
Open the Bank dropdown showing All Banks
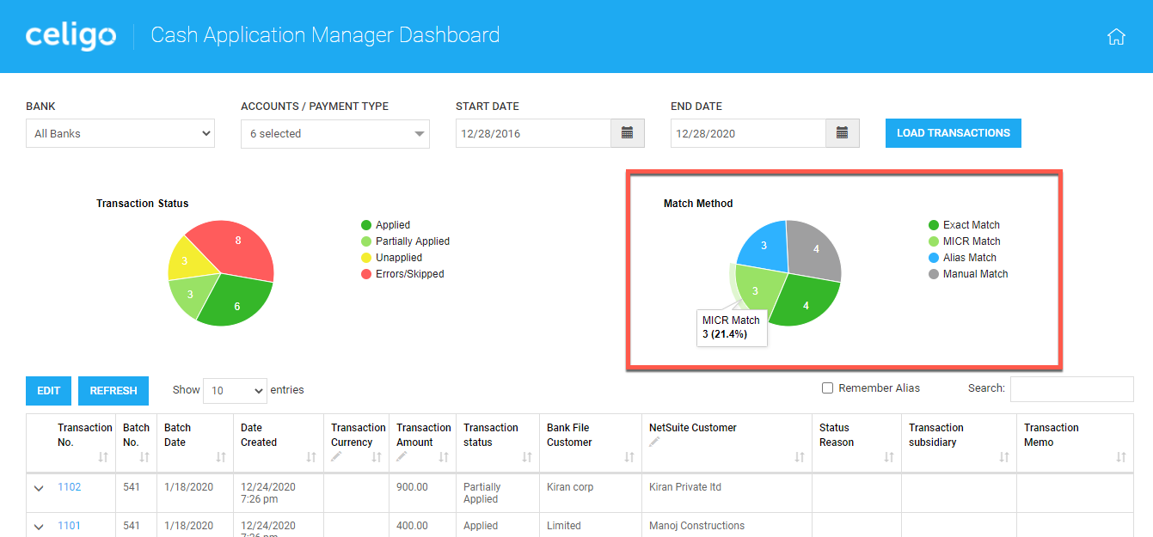[120, 133]
